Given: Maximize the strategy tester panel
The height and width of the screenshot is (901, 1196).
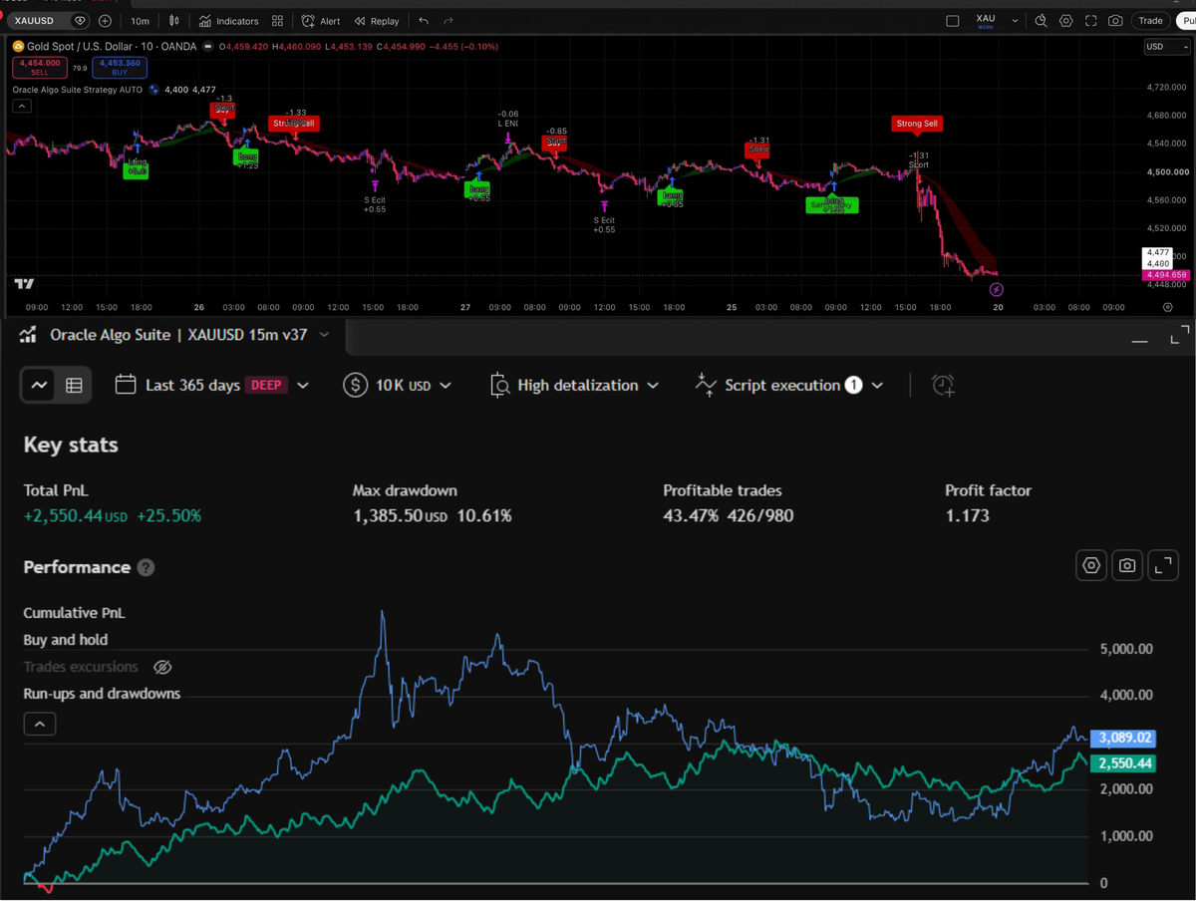Looking at the screenshot, I should point(1178,335).
